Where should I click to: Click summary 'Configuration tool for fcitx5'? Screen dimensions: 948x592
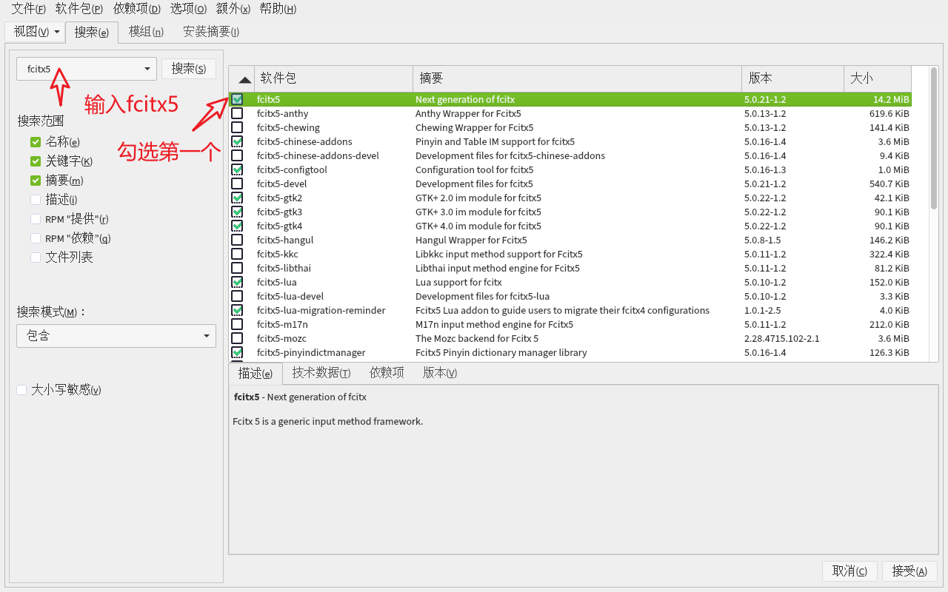click(475, 169)
